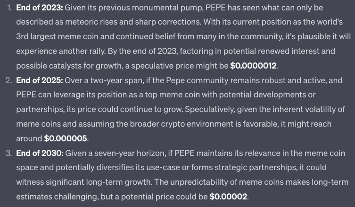Click the bold "End of 2030:" heading

[x=40, y=154]
